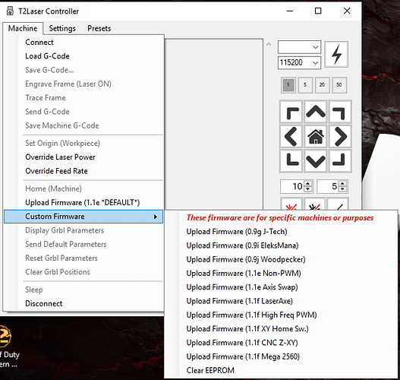Expand Custom Firmware submenu arrow

156,217
